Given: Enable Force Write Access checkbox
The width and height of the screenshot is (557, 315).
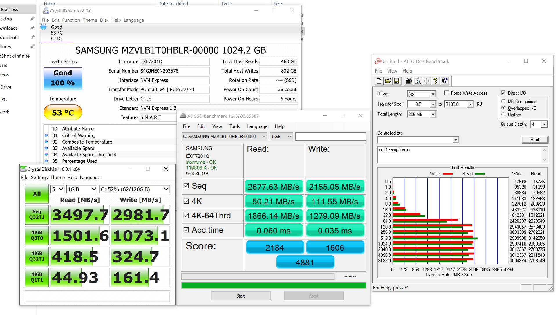Looking at the screenshot, I should coord(446,93).
